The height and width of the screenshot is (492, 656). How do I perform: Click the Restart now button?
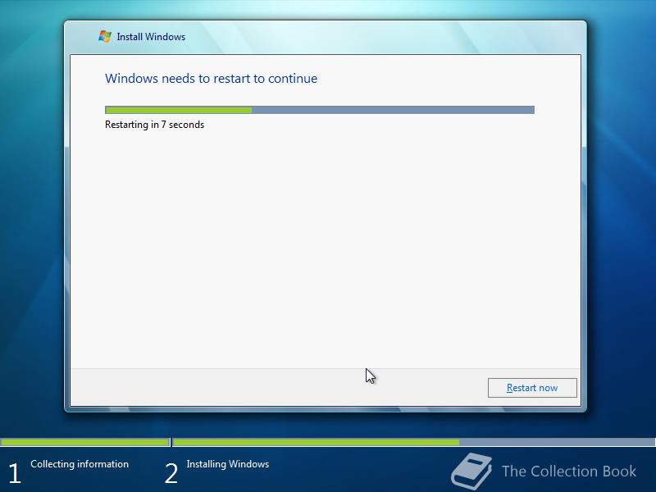tap(532, 388)
